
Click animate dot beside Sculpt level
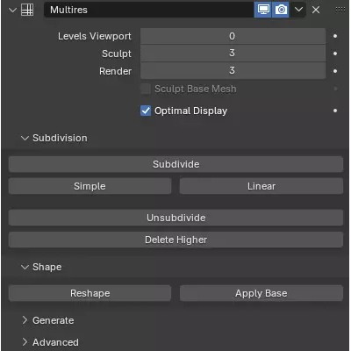(335, 54)
